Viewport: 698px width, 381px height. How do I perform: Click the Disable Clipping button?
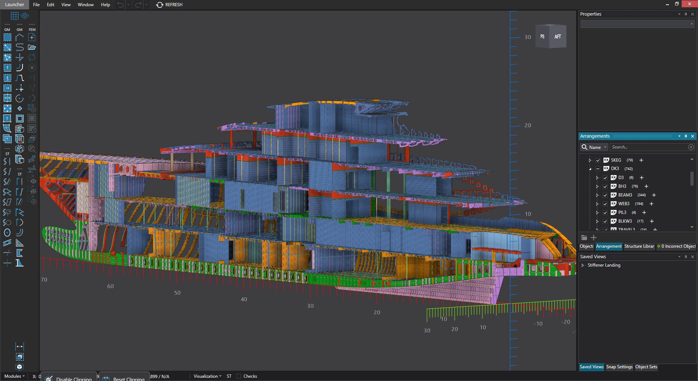69,378
